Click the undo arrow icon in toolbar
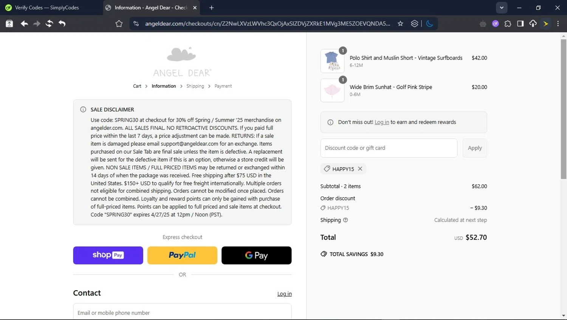 [x=62, y=23]
